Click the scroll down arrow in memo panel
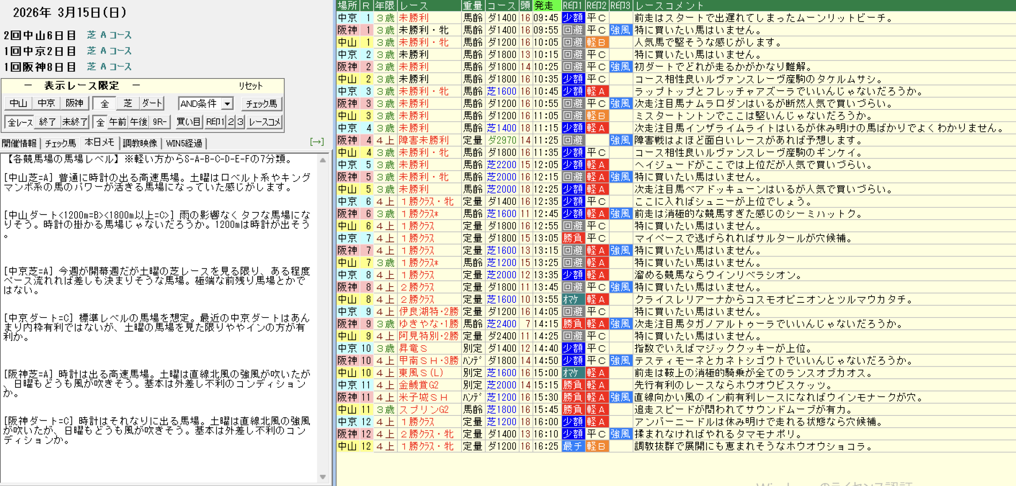 point(323,477)
